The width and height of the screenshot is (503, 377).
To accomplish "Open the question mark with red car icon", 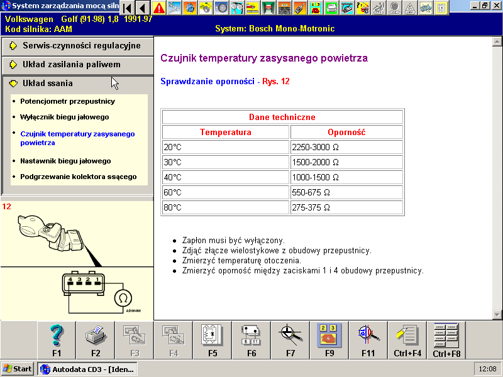I will (363, 8).
